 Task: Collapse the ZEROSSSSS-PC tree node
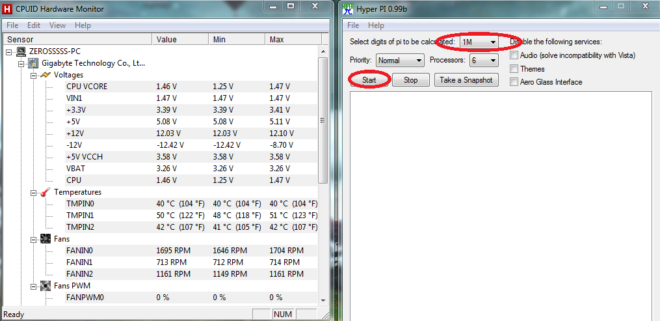(x=10, y=52)
